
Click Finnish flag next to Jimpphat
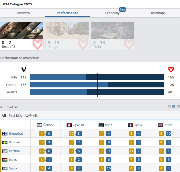pos(5,134)
